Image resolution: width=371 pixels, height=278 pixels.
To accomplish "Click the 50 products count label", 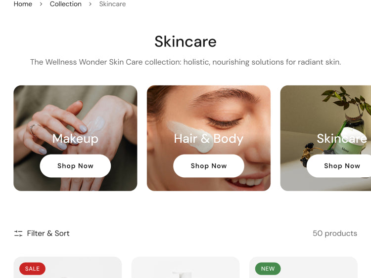I will point(335,234).
